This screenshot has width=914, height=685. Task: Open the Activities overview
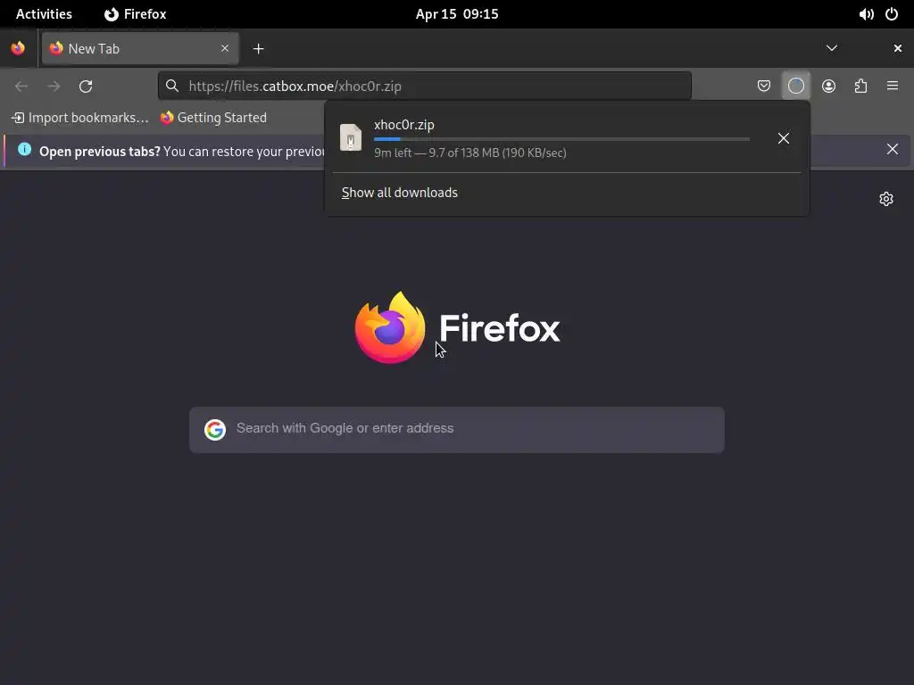[x=44, y=14]
